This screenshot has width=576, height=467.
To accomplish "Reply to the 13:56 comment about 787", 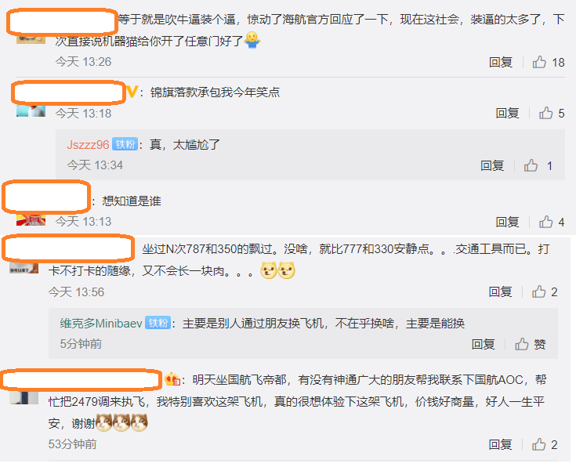I will point(500,291).
